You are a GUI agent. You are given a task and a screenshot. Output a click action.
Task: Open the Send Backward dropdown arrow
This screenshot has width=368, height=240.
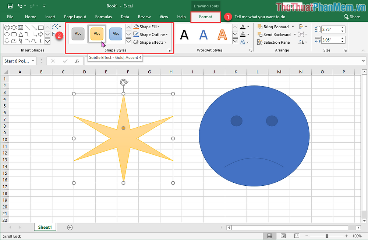click(x=295, y=34)
